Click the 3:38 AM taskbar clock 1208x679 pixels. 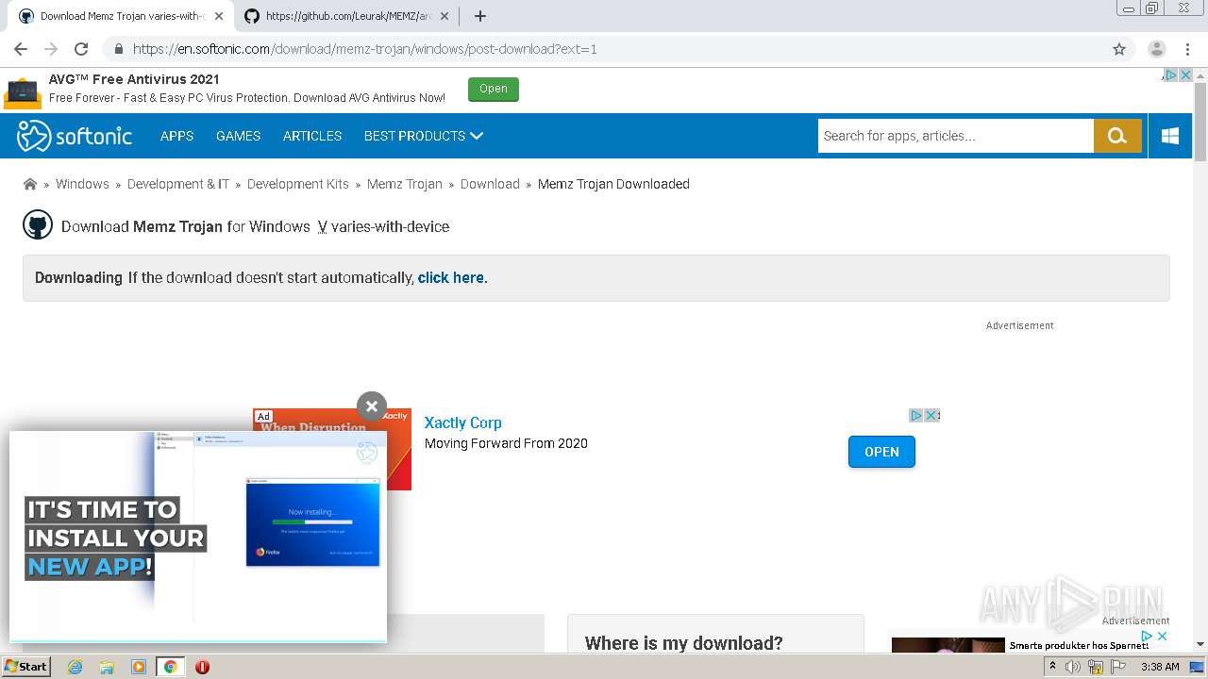1160,667
